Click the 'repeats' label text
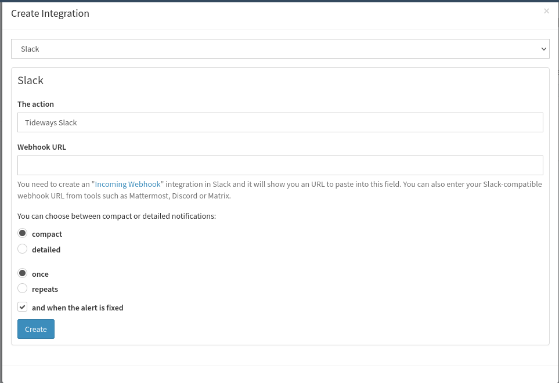559x383 pixels. pyautogui.click(x=45, y=290)
